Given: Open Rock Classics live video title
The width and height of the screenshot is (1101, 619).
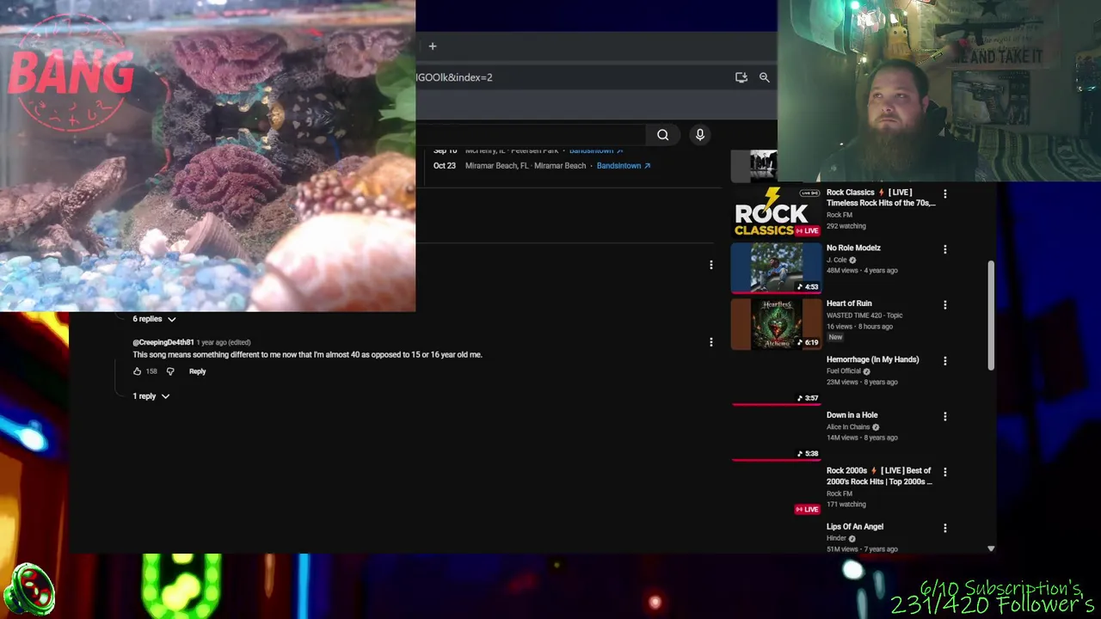Looking at the screenshot, I should click(x=881, y=198).
